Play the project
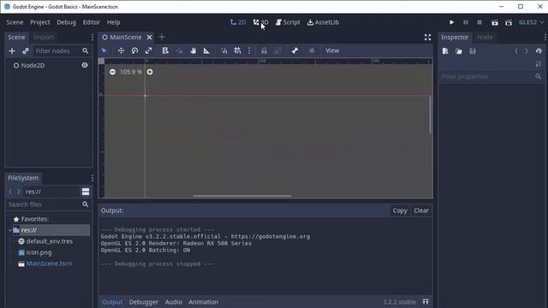Image resolution: width=548 pixels, height=308 pixels. click(451, 22)
